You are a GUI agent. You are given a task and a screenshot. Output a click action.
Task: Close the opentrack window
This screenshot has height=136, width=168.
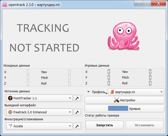[x=158, y=3]
